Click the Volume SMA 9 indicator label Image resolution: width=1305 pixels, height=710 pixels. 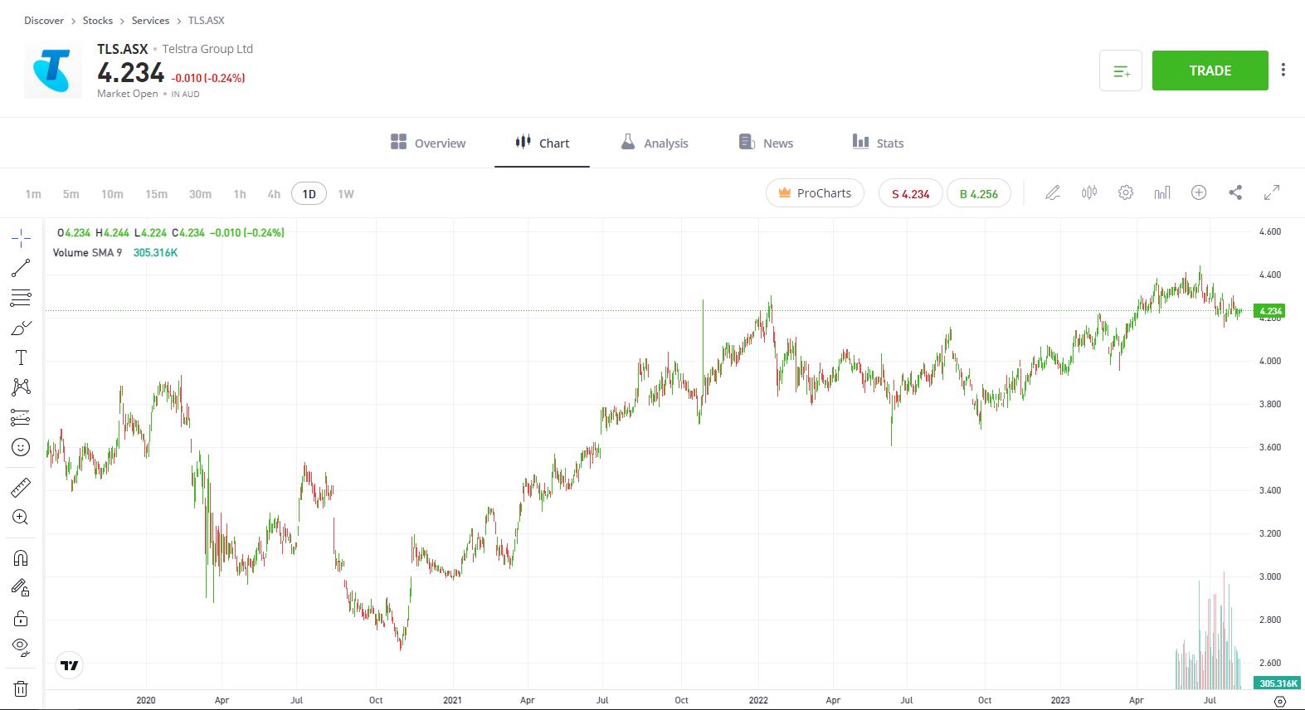pyautogui.click(x=87, y=253)
